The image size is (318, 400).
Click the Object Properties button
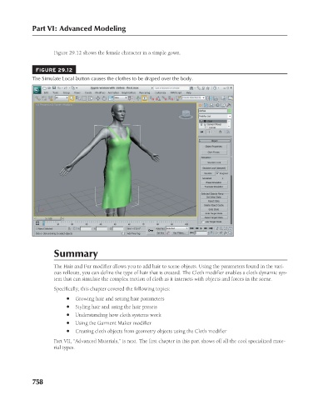point(213,147)
